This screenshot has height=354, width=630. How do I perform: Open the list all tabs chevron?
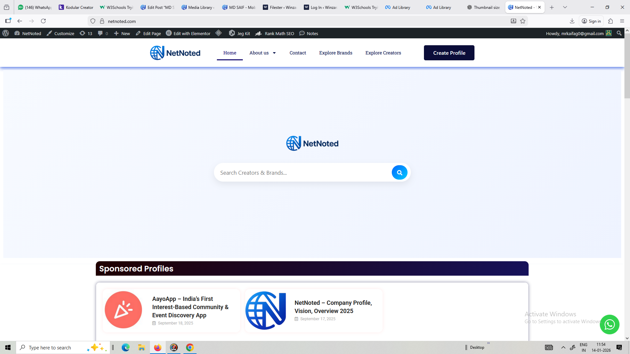coord(565,7)
